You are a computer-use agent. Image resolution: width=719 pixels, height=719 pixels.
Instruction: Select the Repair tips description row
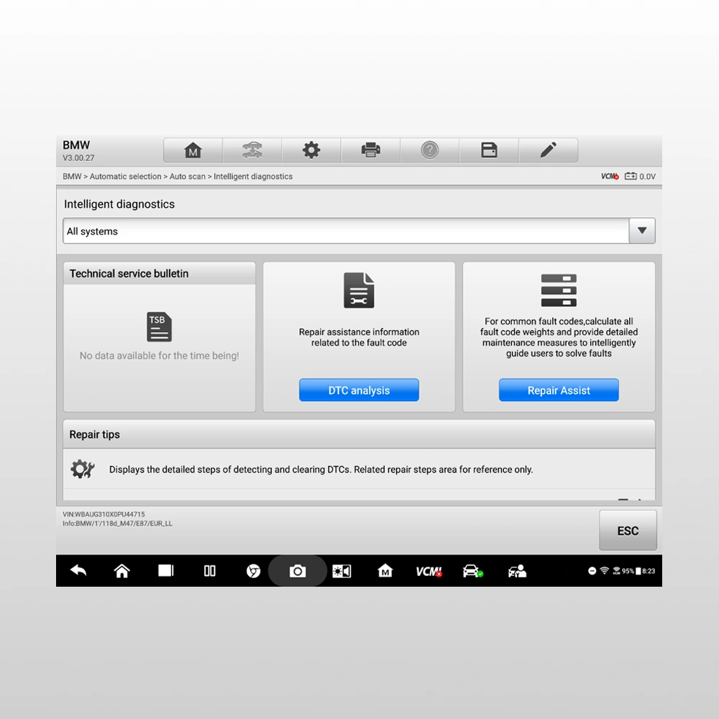321,470
